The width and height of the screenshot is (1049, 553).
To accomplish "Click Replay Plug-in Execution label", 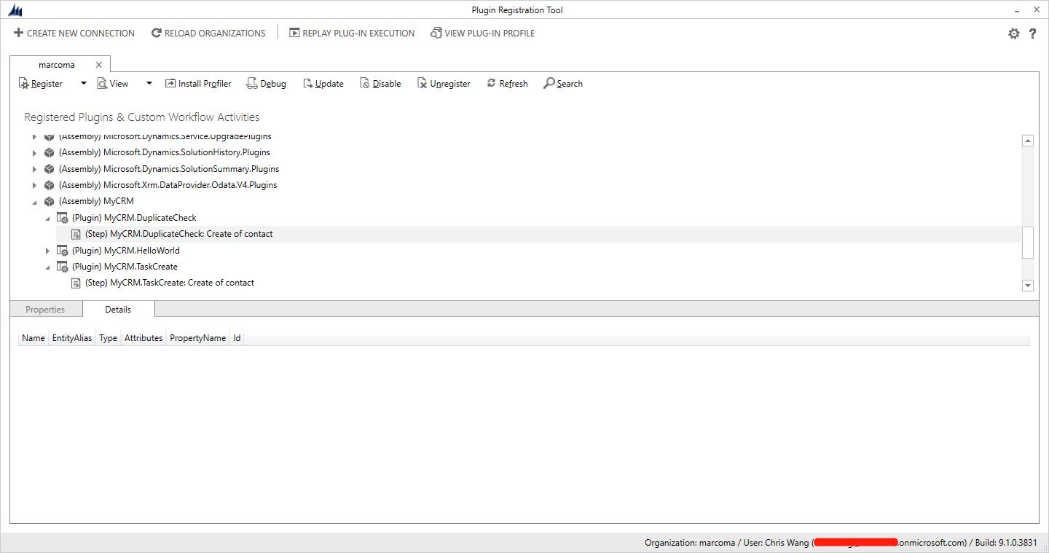I will (358, 34).
